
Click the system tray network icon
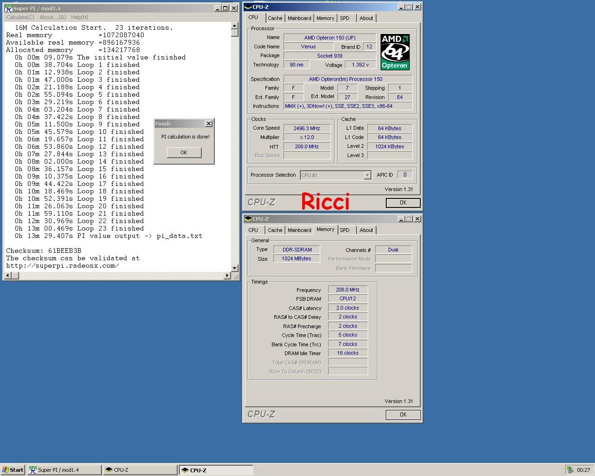click(x=570, y=470)
